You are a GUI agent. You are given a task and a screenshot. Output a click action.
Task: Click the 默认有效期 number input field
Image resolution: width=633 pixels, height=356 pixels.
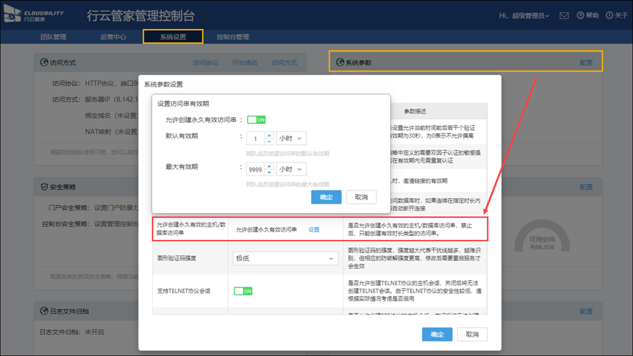255,138
